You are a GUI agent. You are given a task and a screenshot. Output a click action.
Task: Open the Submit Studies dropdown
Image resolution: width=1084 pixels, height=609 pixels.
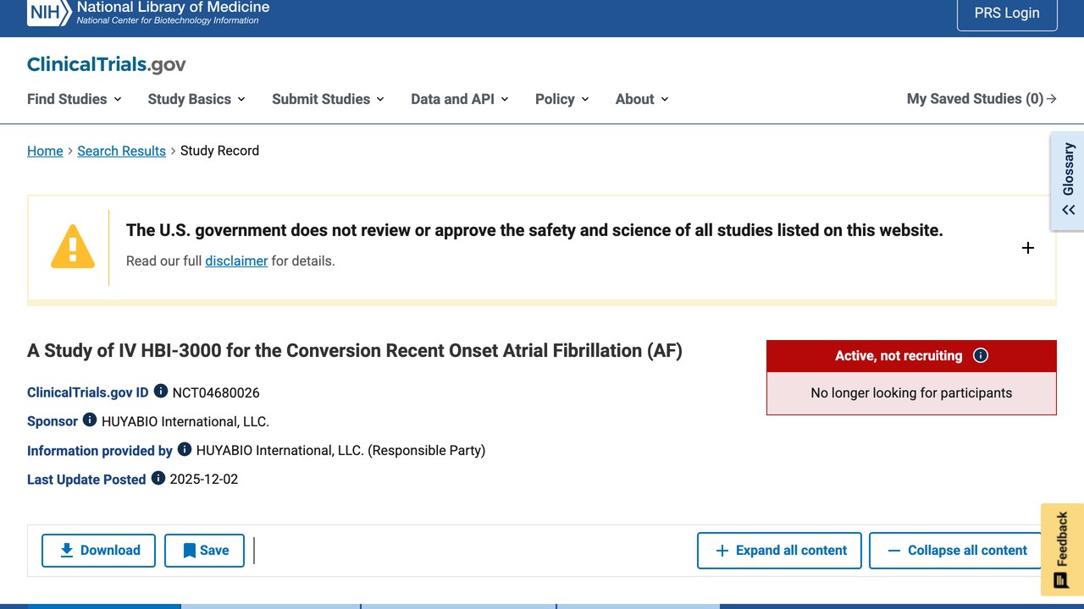pos(328,99)
